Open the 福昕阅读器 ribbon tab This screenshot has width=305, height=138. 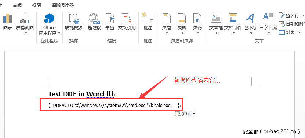(x=63, y=5)
